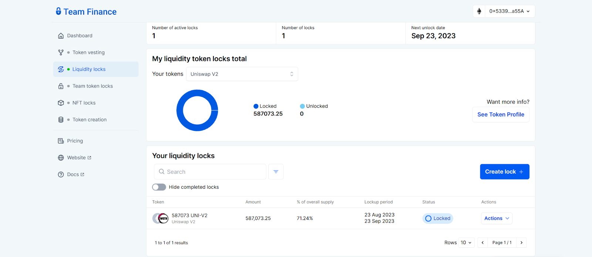The image size is (592, 257).
Task: Open the Rows per page dropdown
Action: click(466, 243)
